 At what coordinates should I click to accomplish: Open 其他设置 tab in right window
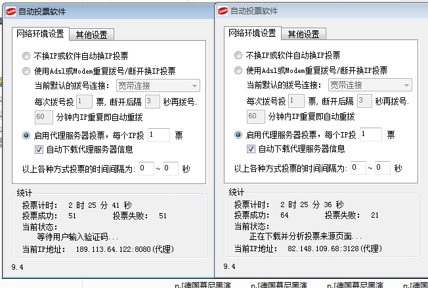[x=303, y=34]
